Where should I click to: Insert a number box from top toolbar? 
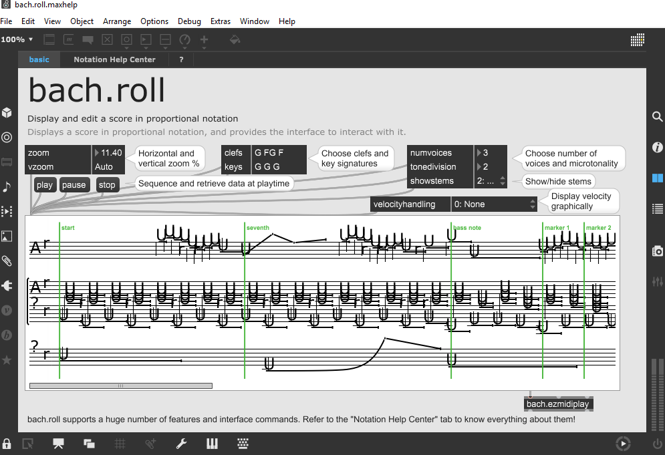tap(146, 40)
